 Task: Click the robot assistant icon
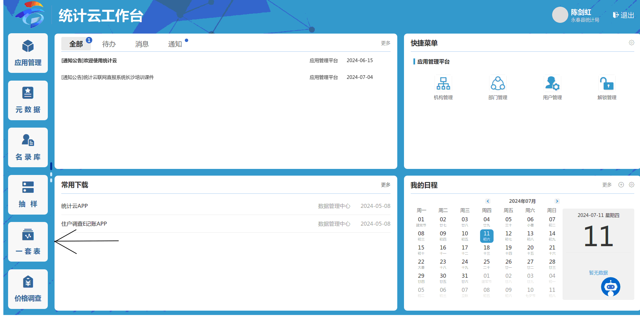point(611,286)
